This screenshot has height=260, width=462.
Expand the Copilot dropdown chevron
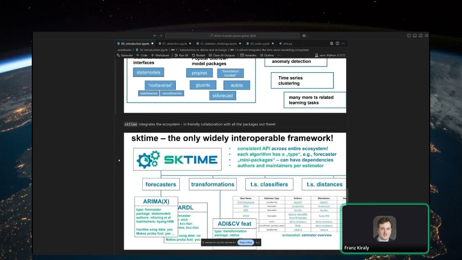tap(307, 36)
